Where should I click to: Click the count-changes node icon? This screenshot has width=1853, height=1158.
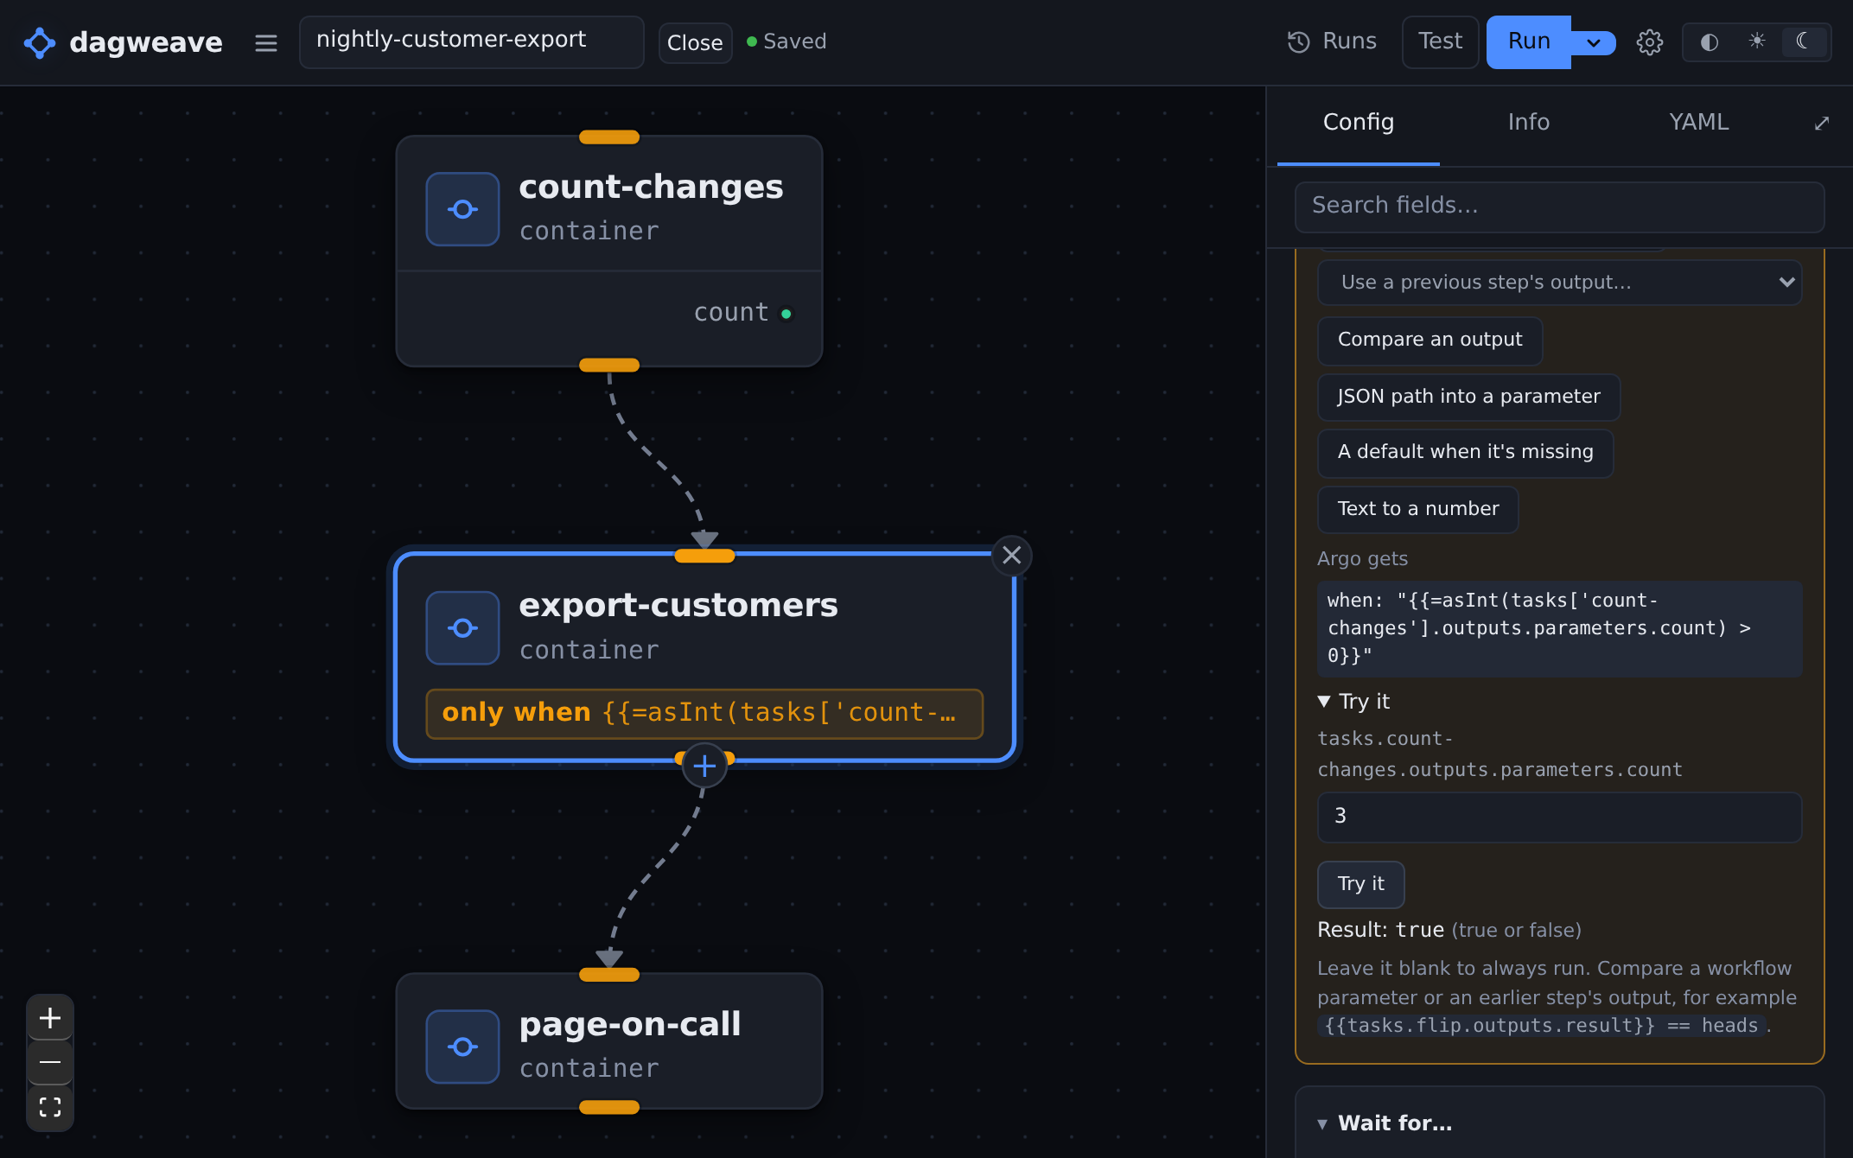[x=462, y=209]
